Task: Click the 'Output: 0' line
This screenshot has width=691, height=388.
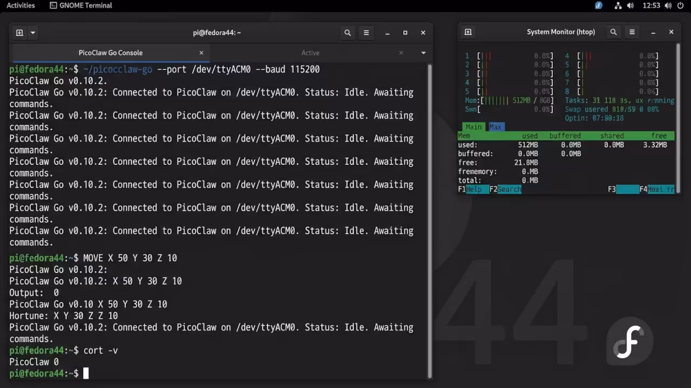Action: pos(34,293)
